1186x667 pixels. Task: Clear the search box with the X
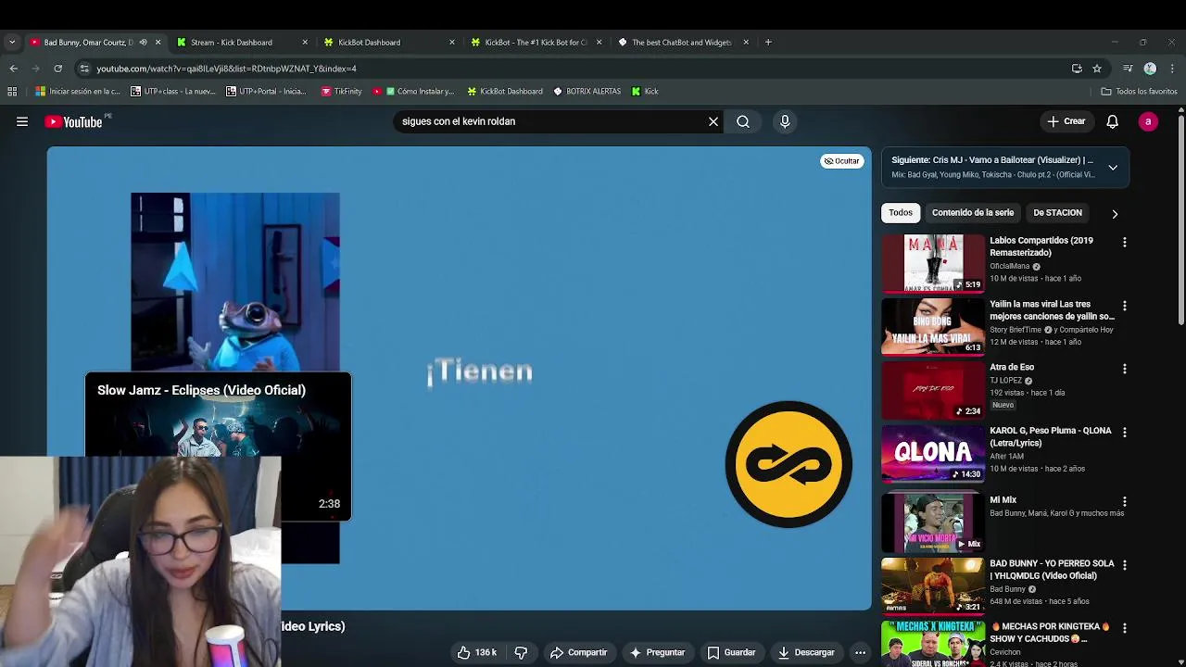click(x=713, y=121)
